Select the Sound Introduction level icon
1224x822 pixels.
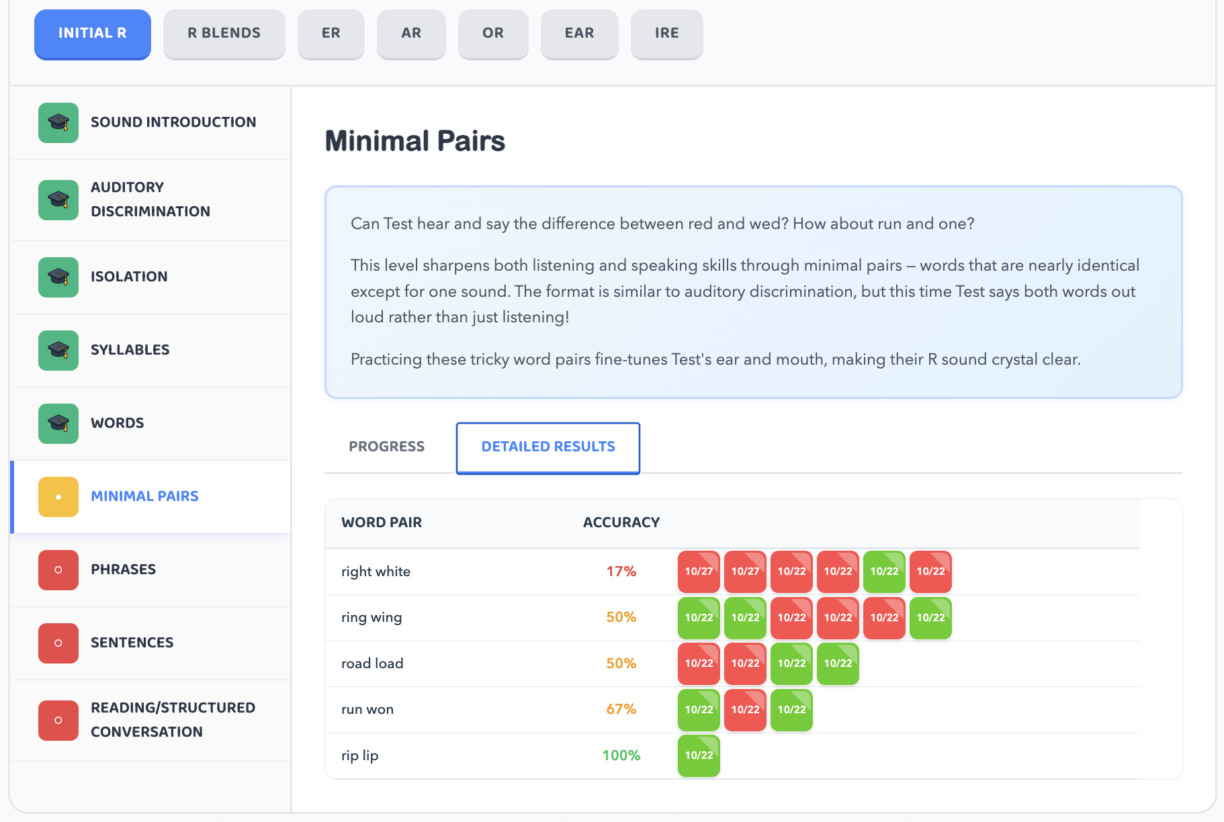(x=58, y=123)
